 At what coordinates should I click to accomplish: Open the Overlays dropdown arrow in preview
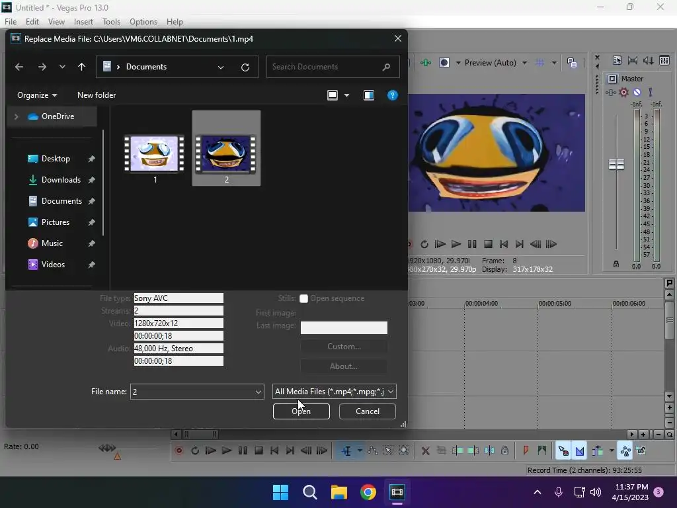click(x=554, y=63)
